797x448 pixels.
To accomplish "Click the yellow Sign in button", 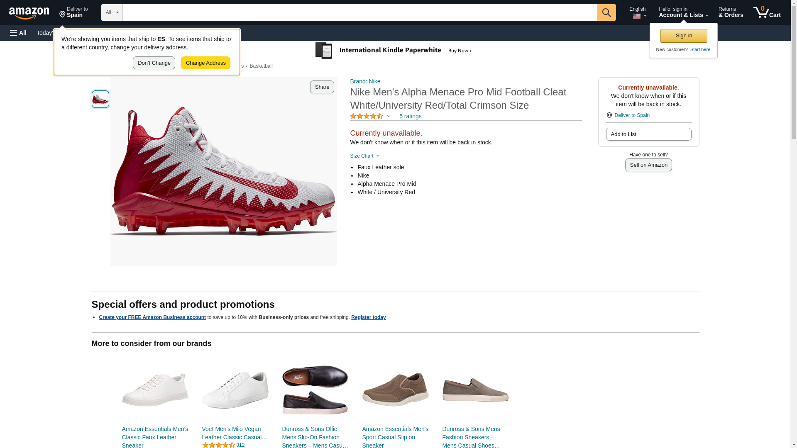I will tap(683, 36).
